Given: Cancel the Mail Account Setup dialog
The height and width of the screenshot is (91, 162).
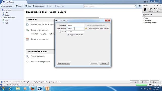Looking at the screenshot, I should pos(104,63).
